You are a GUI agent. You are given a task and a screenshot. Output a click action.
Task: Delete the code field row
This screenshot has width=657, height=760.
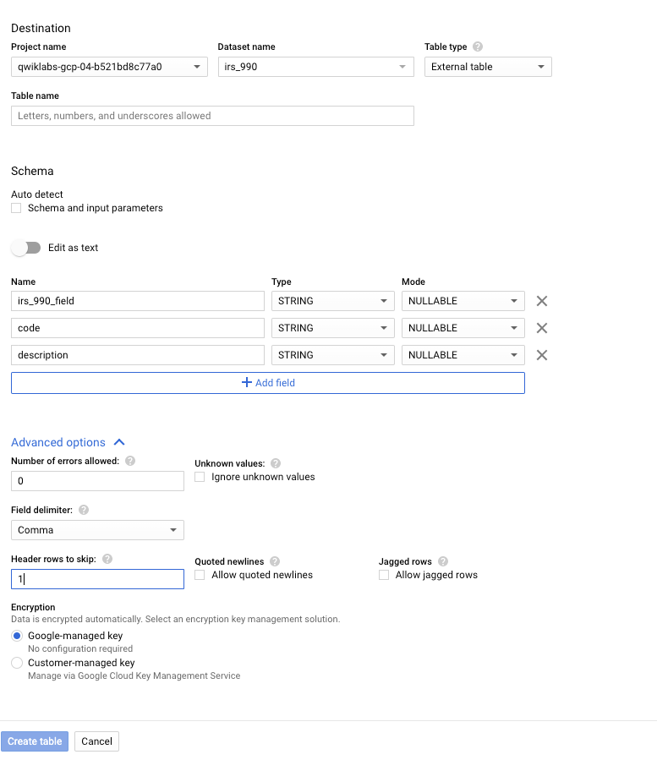point(542,328)
